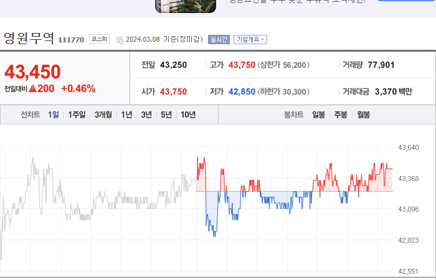Click the 거래량 value 77,901

point(381,65)
